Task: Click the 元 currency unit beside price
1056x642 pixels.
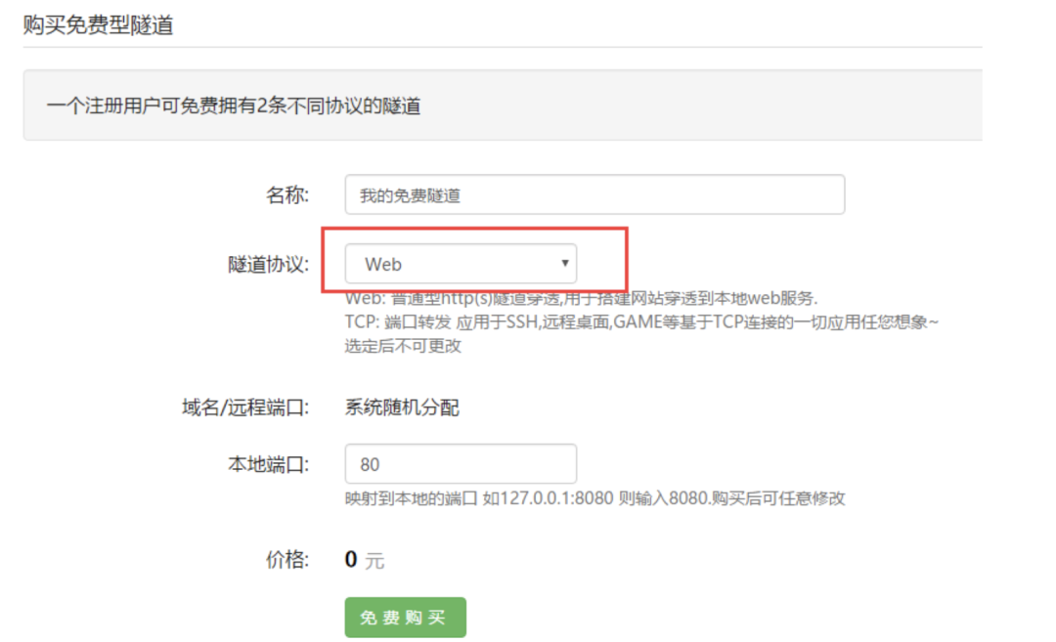Action: click(x=375, y=562)
